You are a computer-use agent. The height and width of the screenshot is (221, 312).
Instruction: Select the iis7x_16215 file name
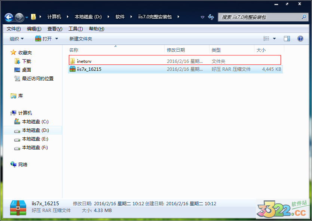(x=89, y=69)
